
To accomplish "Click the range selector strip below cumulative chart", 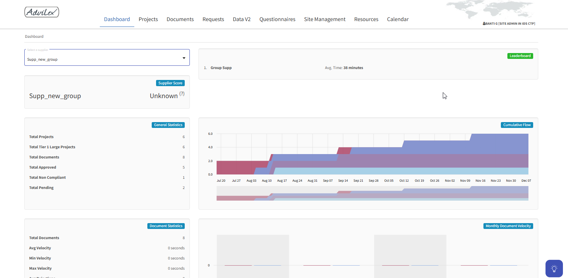I will [372, 193].
